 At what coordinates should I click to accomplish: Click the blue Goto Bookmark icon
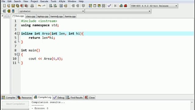[x=13, y=11]
